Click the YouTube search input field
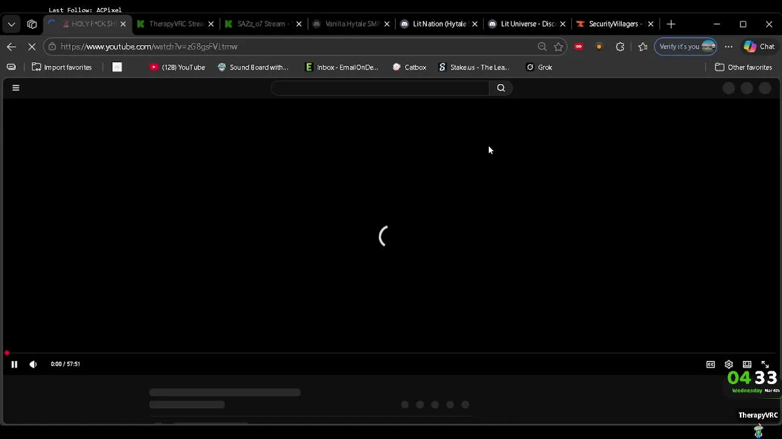This screenshot has width=782, height=439. 380,88
